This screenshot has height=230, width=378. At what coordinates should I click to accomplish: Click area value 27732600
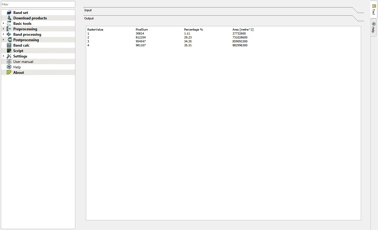coord(239,34)
